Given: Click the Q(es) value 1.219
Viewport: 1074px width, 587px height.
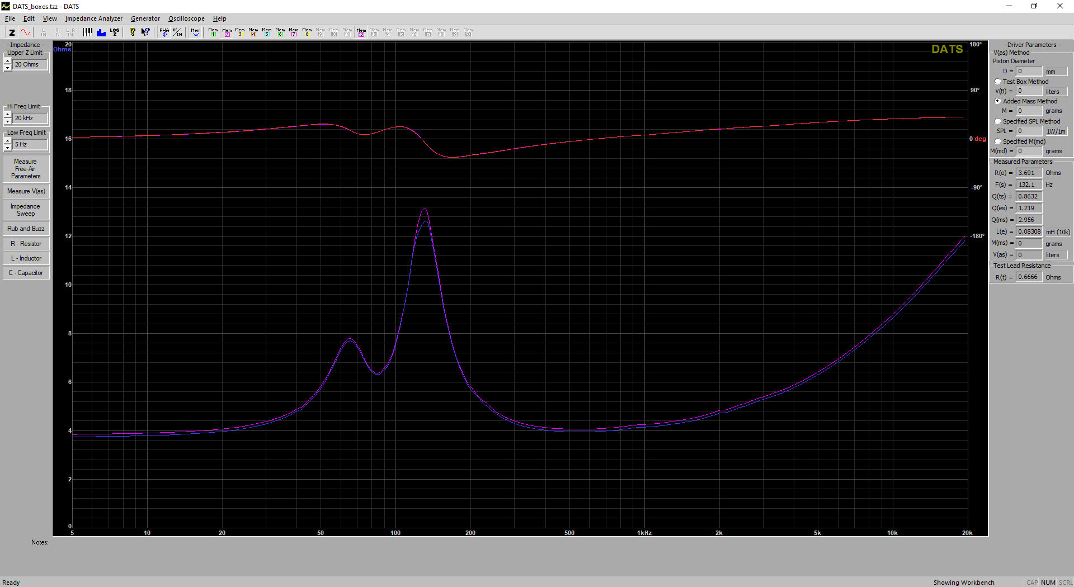Looking at the screenshot, I should [1029, 208].
